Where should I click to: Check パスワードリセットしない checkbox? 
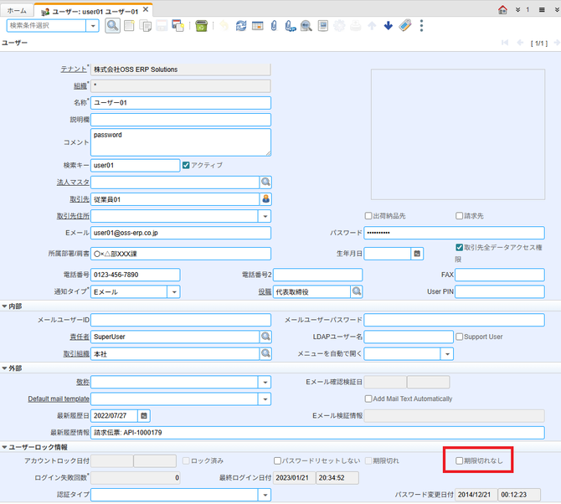[277, 460]
